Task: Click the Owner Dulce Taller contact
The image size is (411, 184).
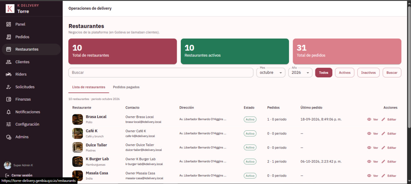Action: (x=140, y=145)
